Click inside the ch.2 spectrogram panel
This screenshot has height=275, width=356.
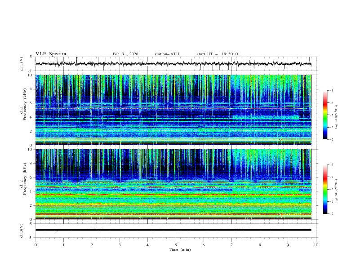173,184
